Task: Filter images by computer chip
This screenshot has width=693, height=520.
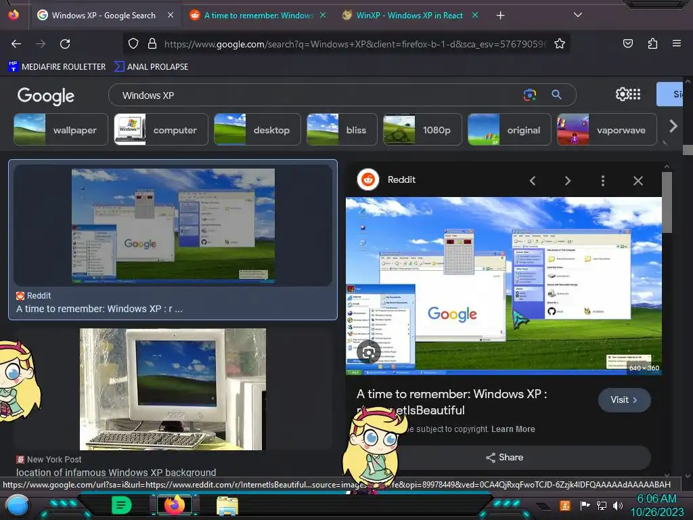Action: point(161,129)
